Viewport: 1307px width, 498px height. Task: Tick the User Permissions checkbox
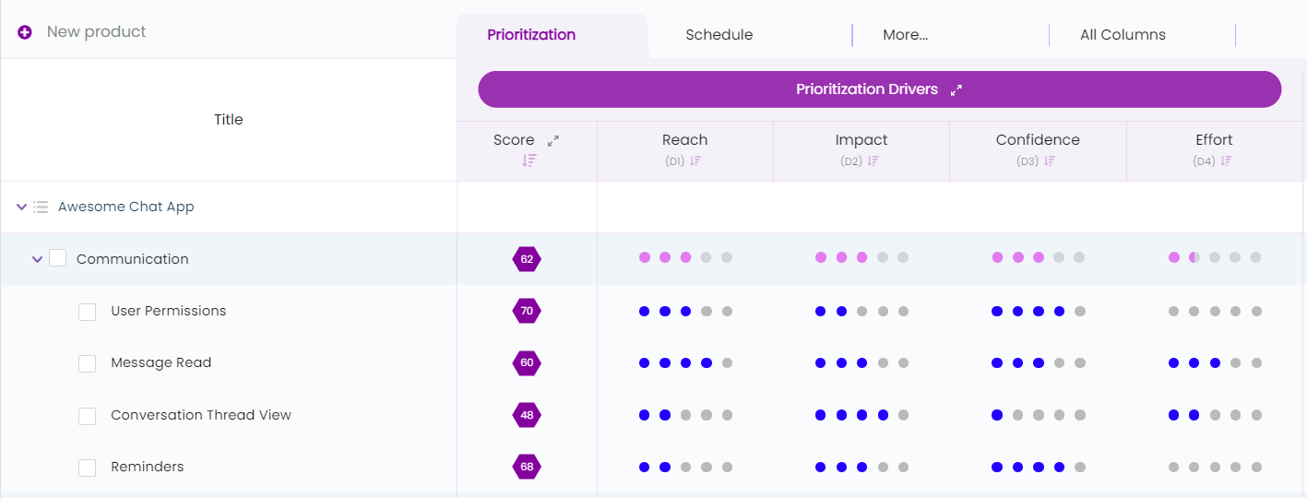pyautogui.click(x=88, y=312)
